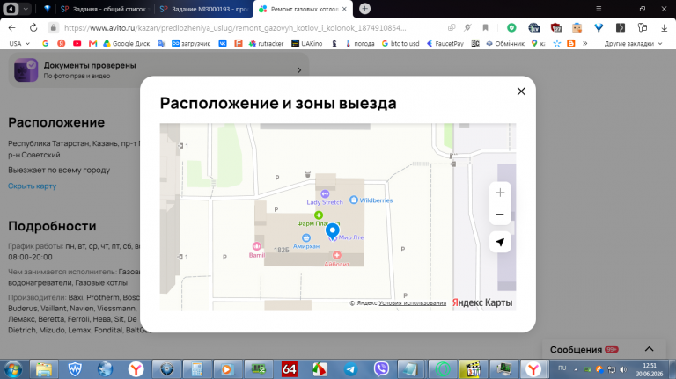
Task: Open the YouTube bookmark icon
Action: pos(77,43)
